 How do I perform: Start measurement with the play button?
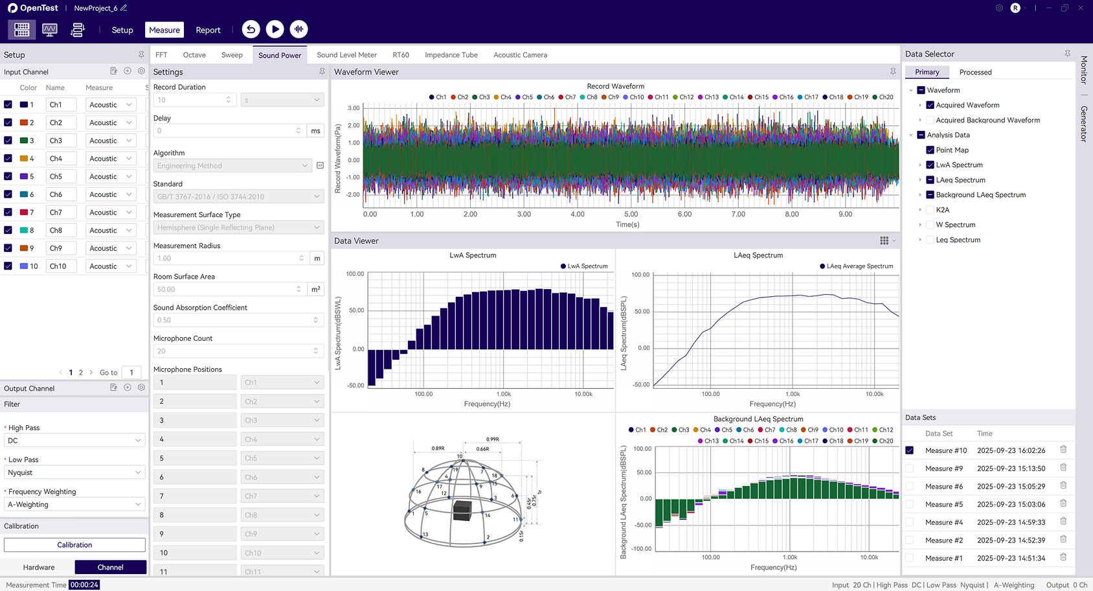coord(275,29)
